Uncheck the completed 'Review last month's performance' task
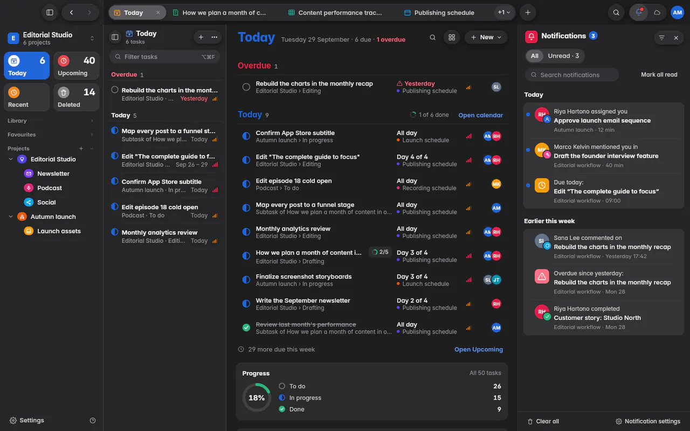The height and width of the screenshot is (431, 690). pyautogui.click(x=246, y=328)
